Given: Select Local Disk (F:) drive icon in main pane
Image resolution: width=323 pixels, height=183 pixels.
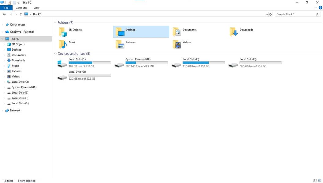Looking at the screenshot, I should (233, 65).
